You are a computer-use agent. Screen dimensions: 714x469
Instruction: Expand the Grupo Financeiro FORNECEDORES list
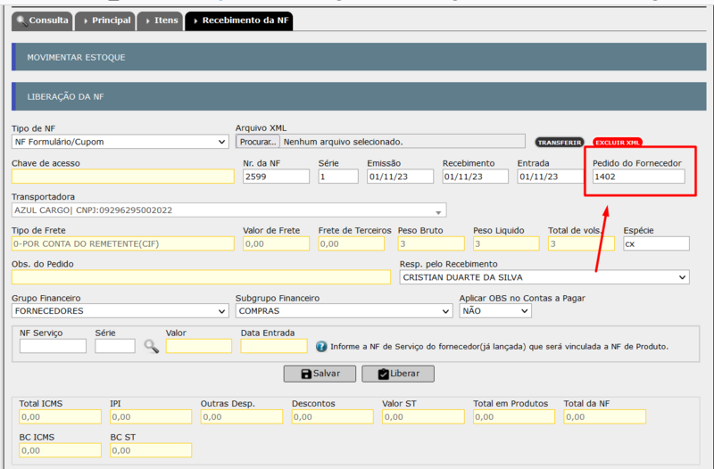pos(120,310)
